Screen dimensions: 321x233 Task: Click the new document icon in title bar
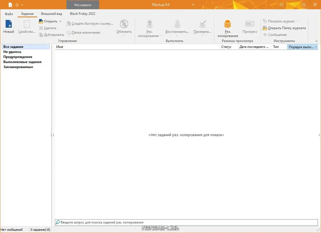10,5
